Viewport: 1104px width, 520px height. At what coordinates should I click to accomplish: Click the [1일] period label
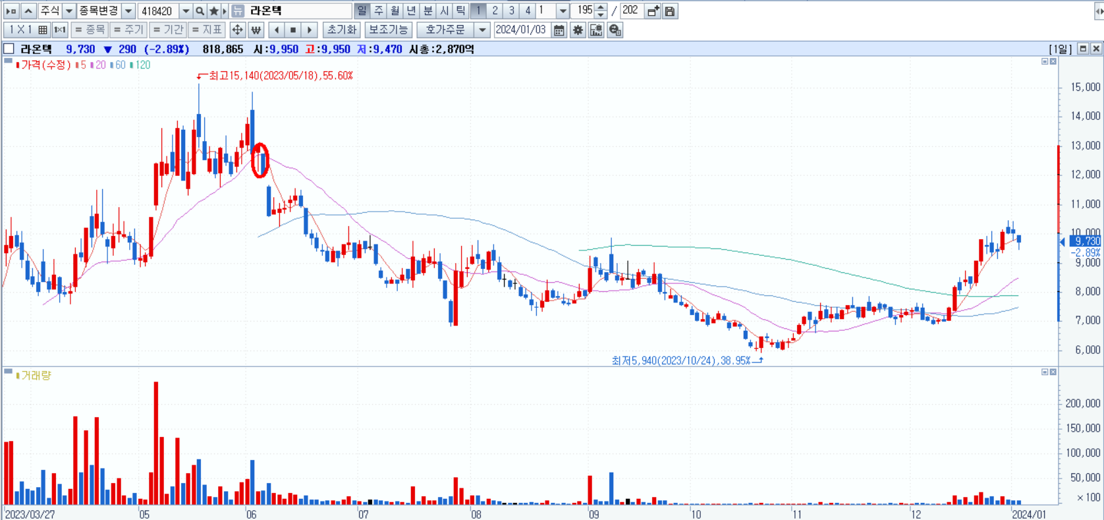1060,49
